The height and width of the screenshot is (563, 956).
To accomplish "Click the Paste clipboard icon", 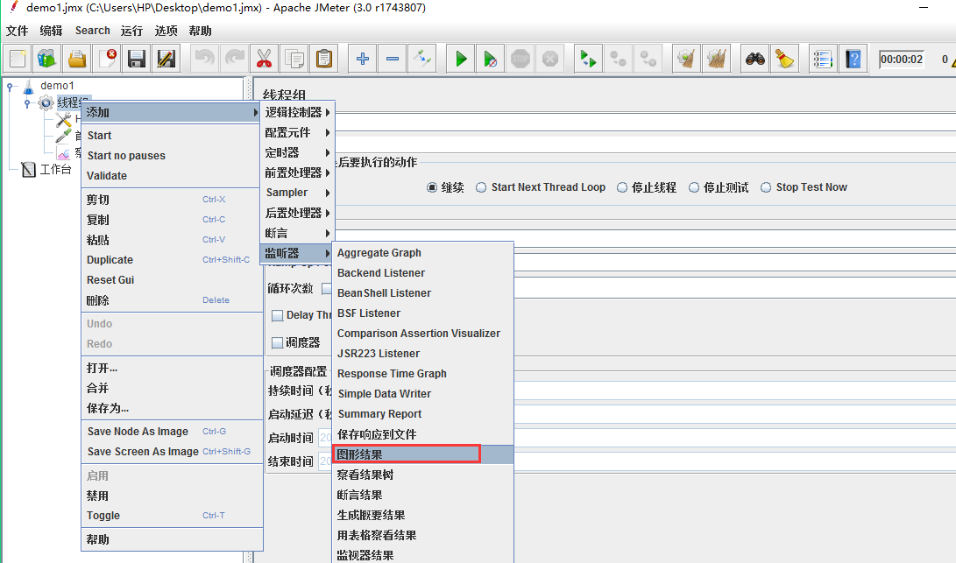I will 324,60.
